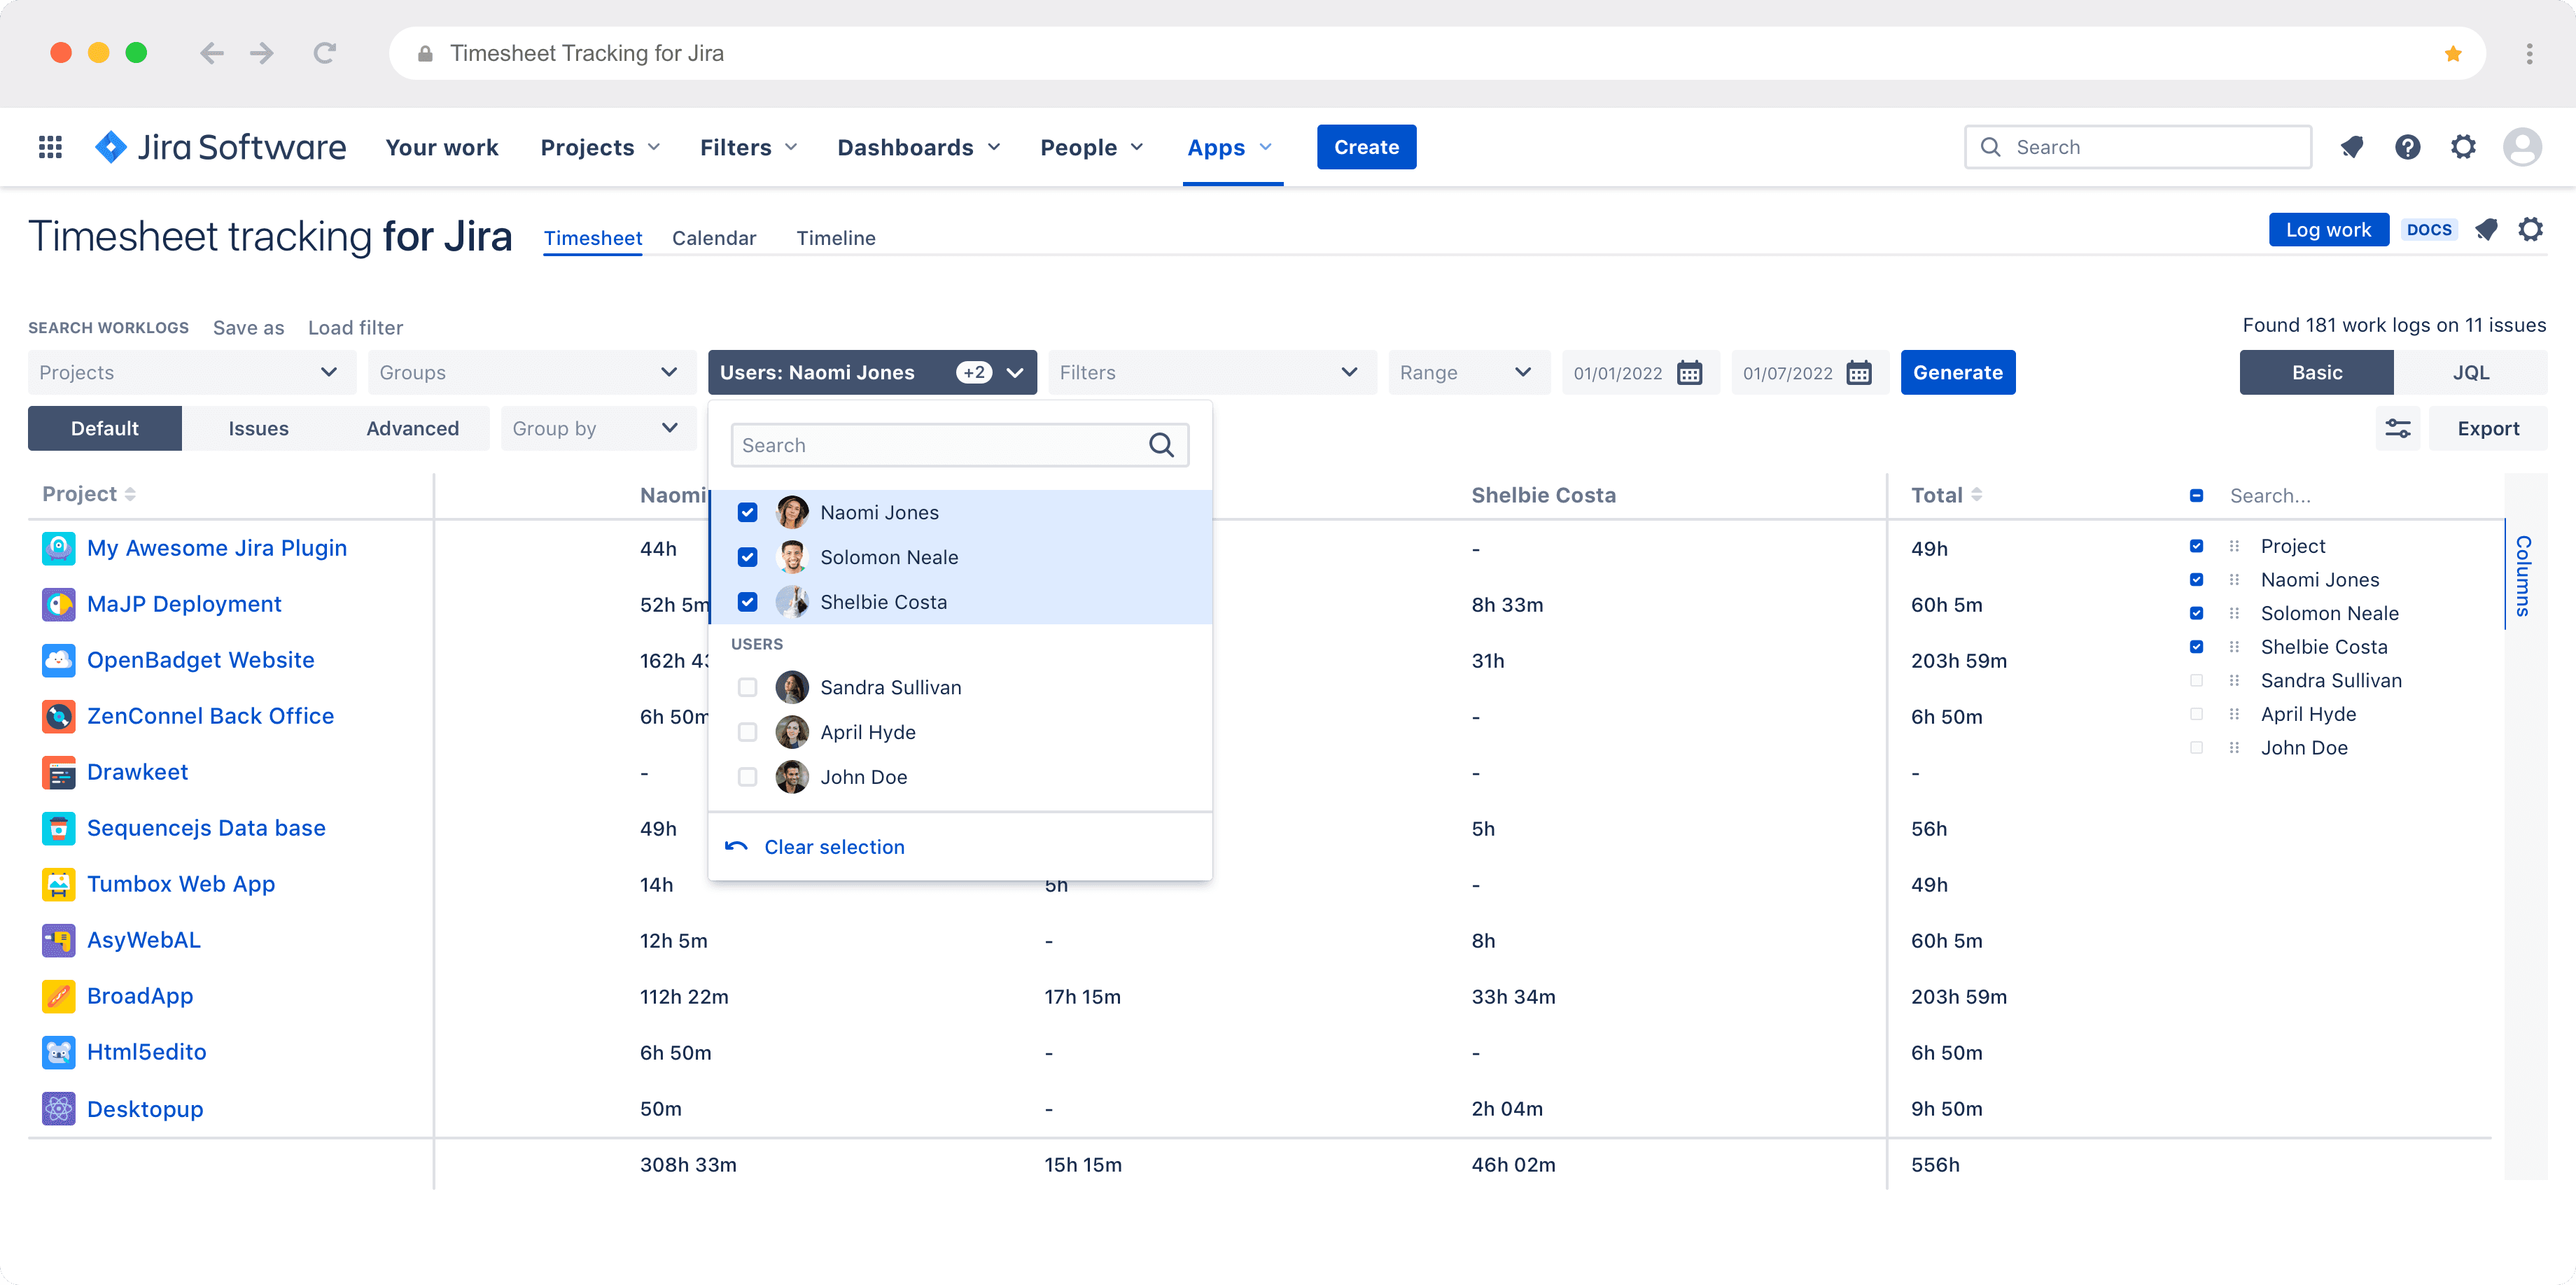Open Jira notifications megaphone in top navigation
This screenshot has height=1285, width=2576.
(x=2352, y=147)
